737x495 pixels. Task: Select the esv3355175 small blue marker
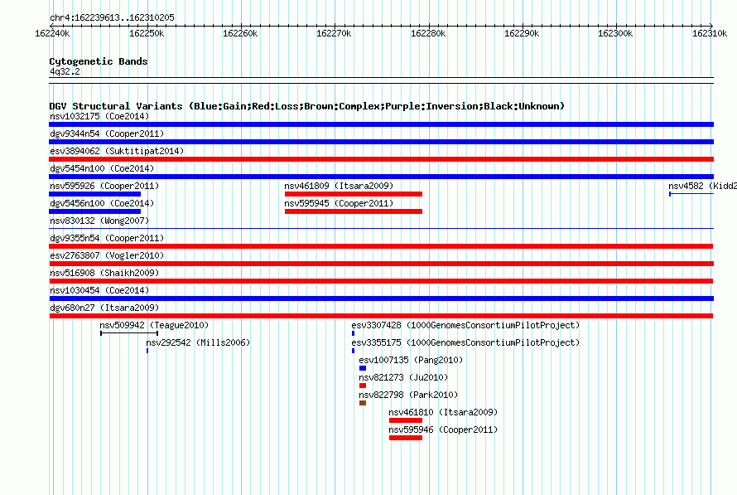coord(353,351)
